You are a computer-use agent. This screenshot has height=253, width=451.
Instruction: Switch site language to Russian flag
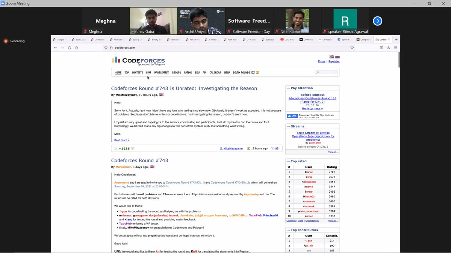[337, 57]
